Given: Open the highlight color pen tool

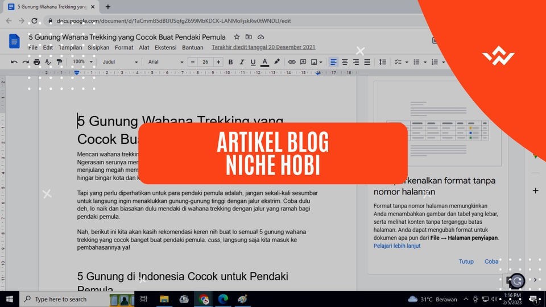Looking at the screenshot, I should 277,62.
